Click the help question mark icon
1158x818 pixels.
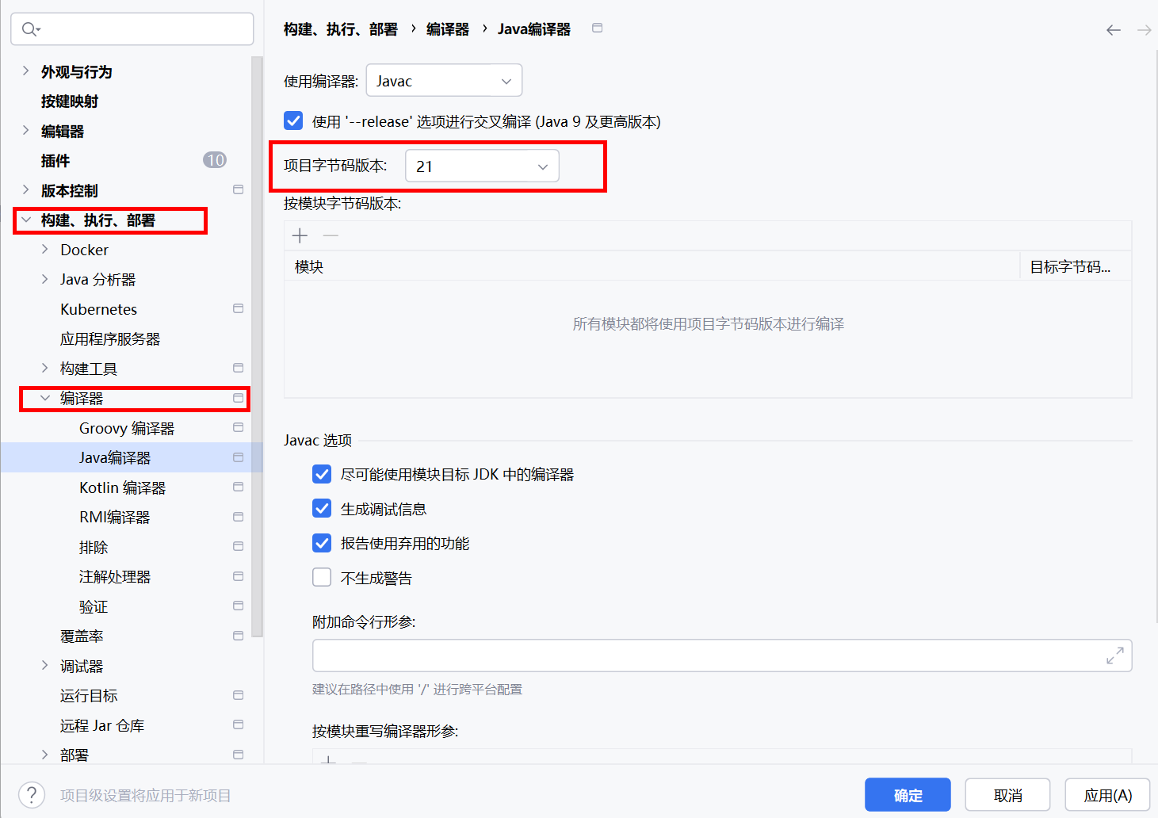click(32, 795)
